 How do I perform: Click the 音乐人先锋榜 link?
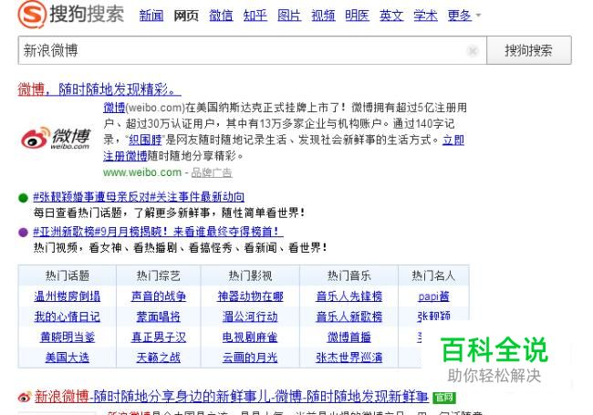coord(349,296)
